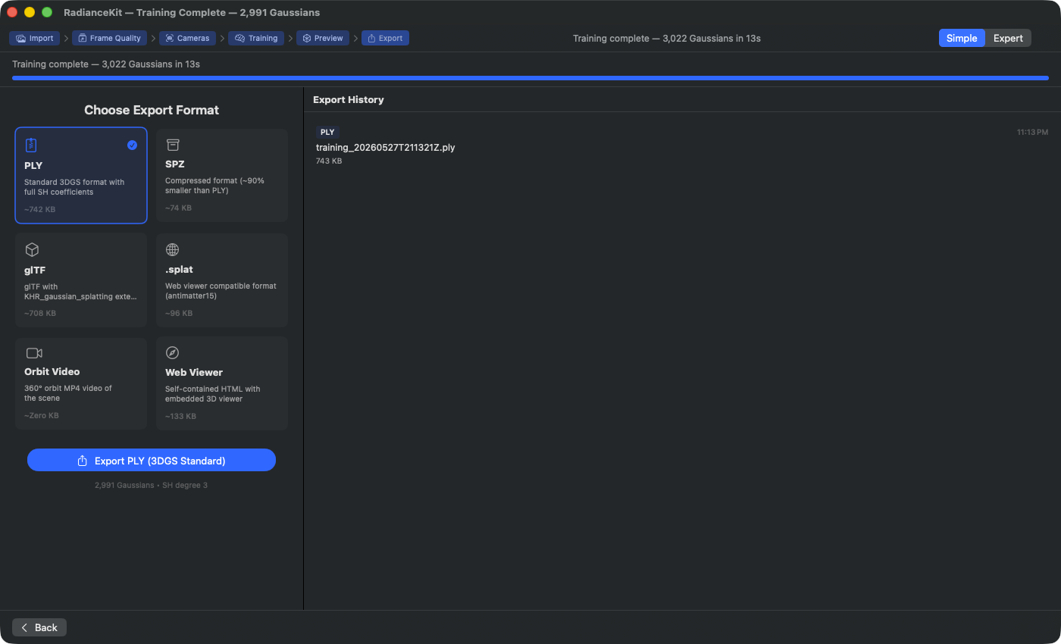Go to the Import step

point(34,38)
